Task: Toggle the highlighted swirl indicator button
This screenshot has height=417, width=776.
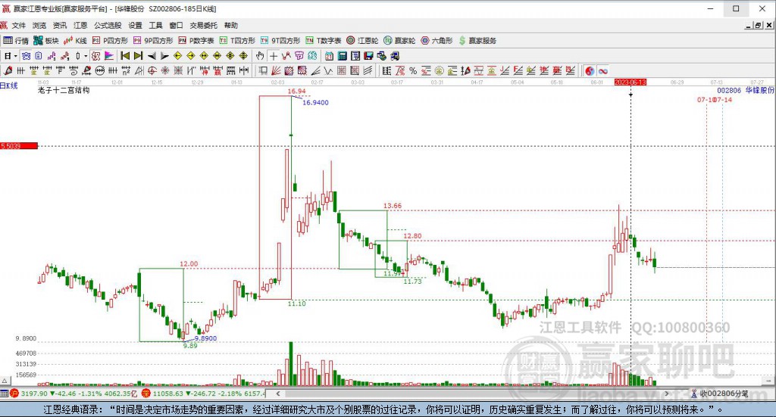Action: point(96,56)
